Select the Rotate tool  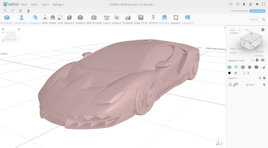click(x=53, y=20)
